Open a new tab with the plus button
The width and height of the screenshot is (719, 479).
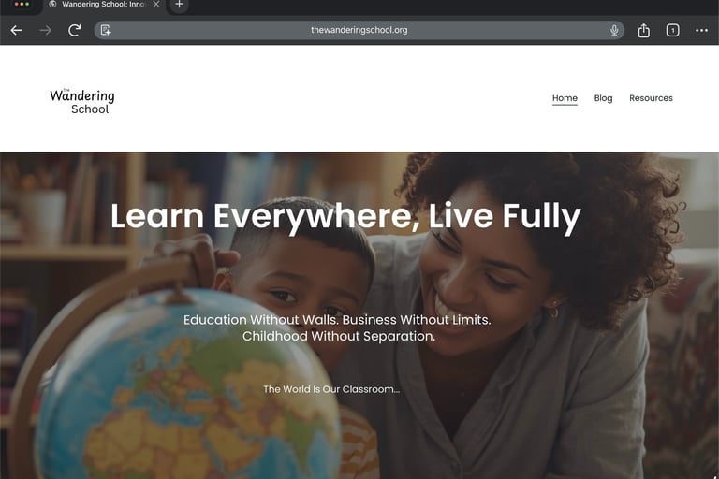(180, 5)
